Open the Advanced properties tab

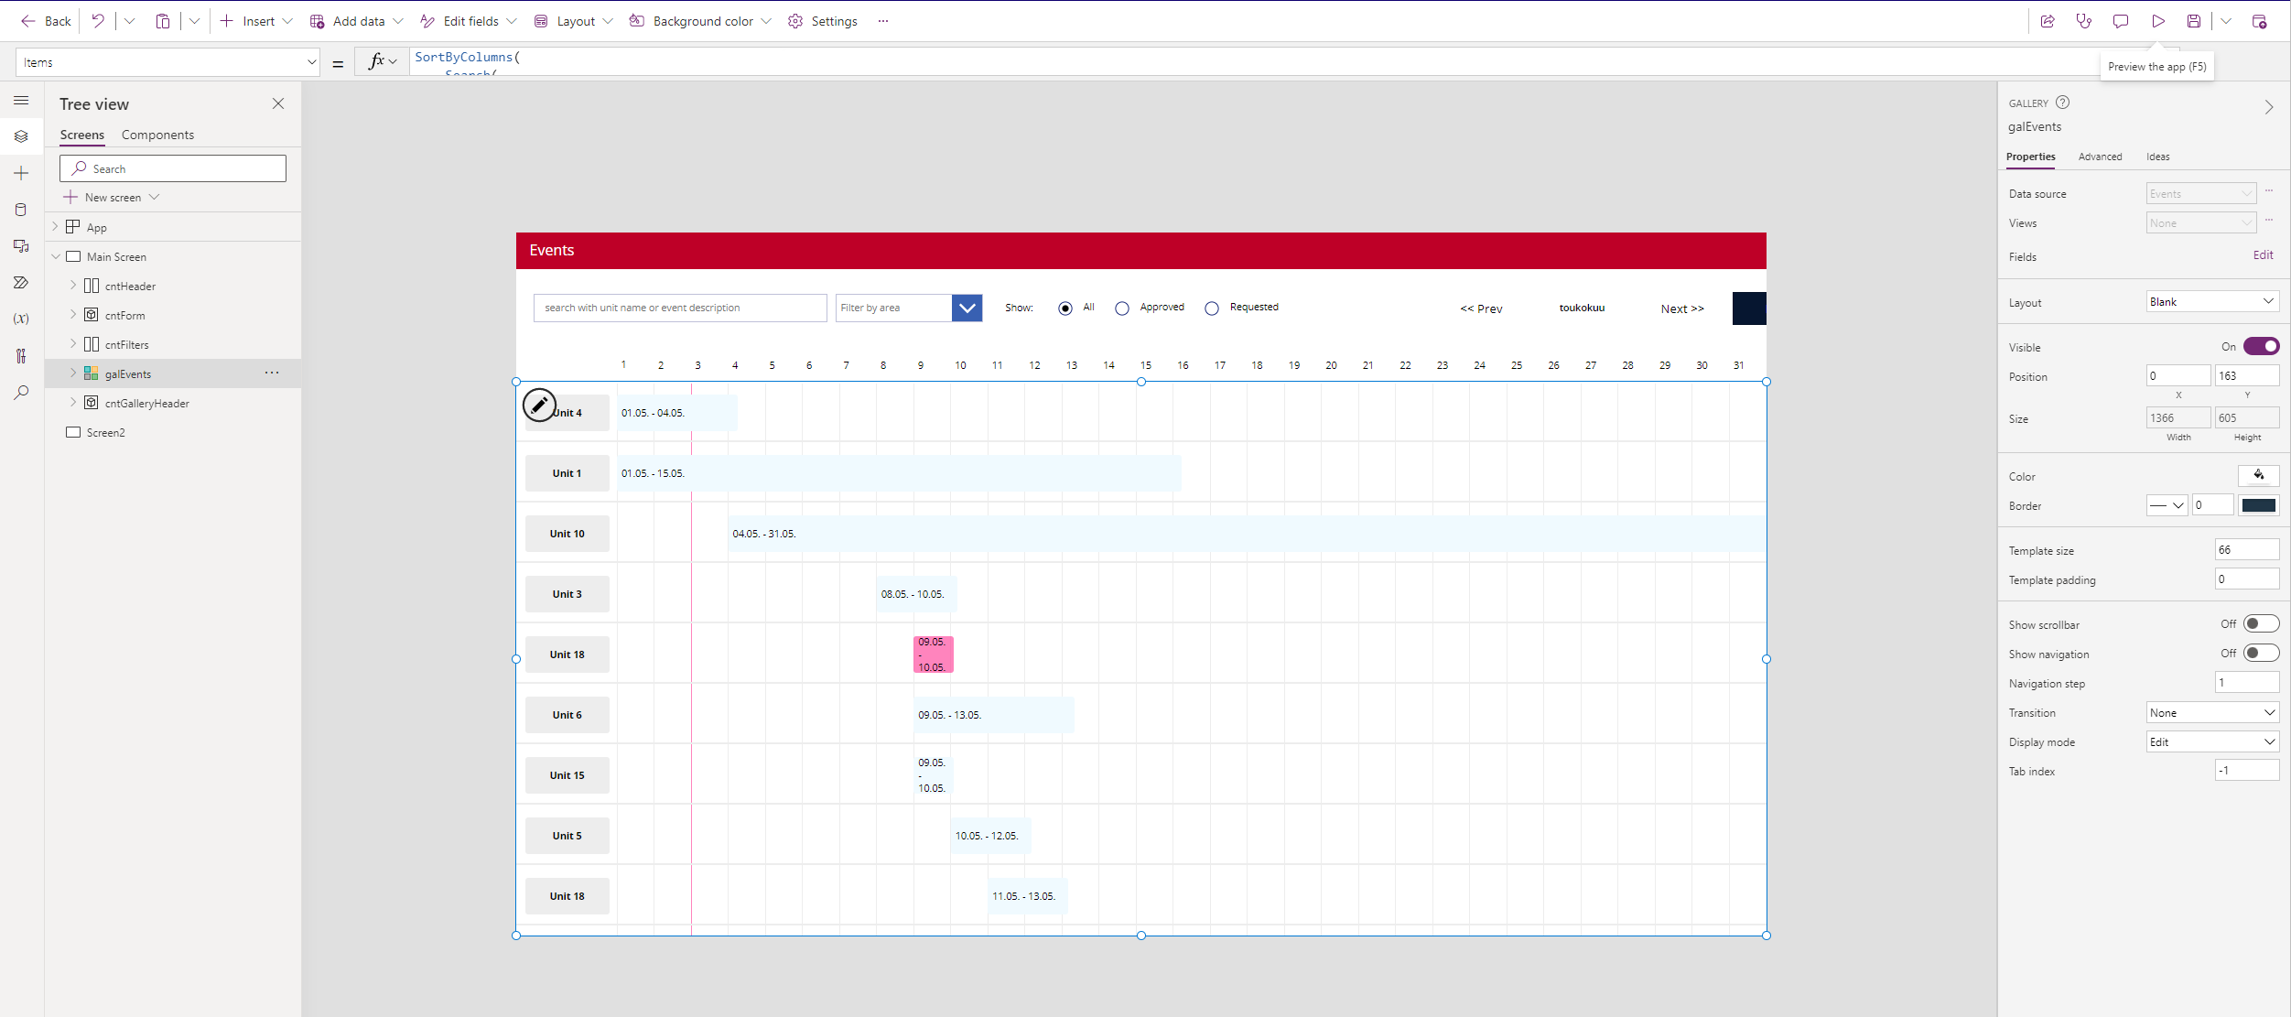click(x=2099, y=157)
